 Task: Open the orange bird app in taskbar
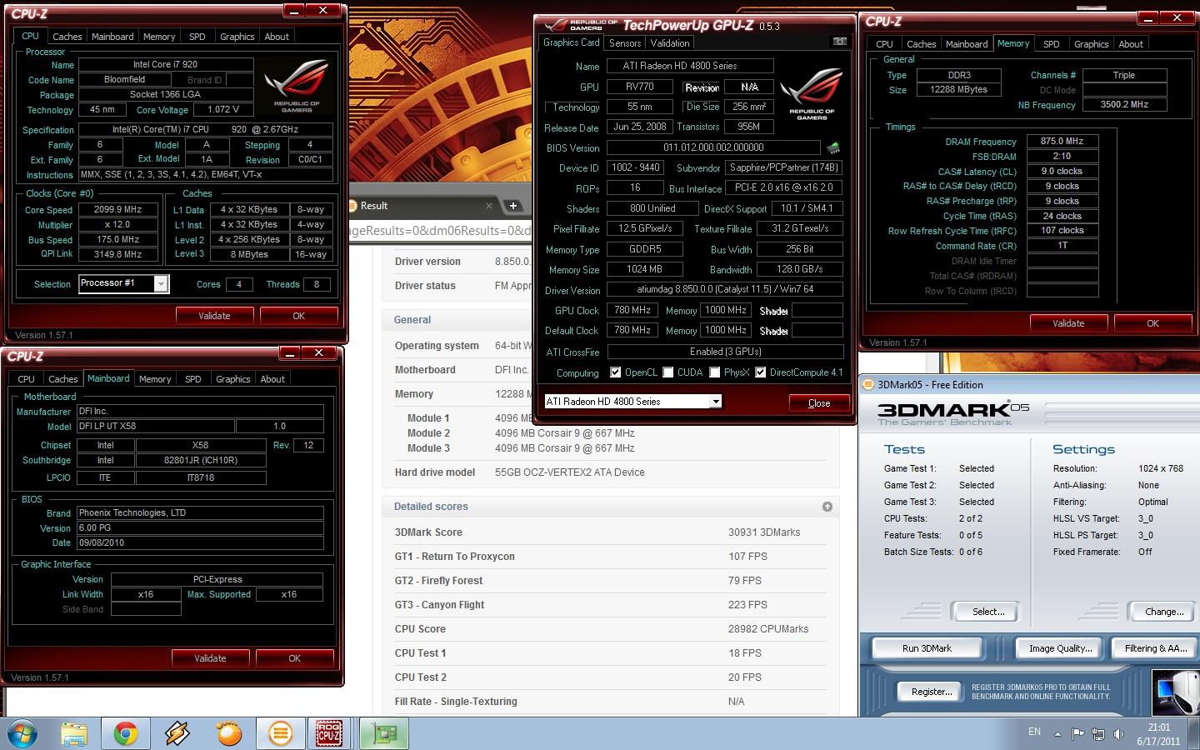[229, 733]
